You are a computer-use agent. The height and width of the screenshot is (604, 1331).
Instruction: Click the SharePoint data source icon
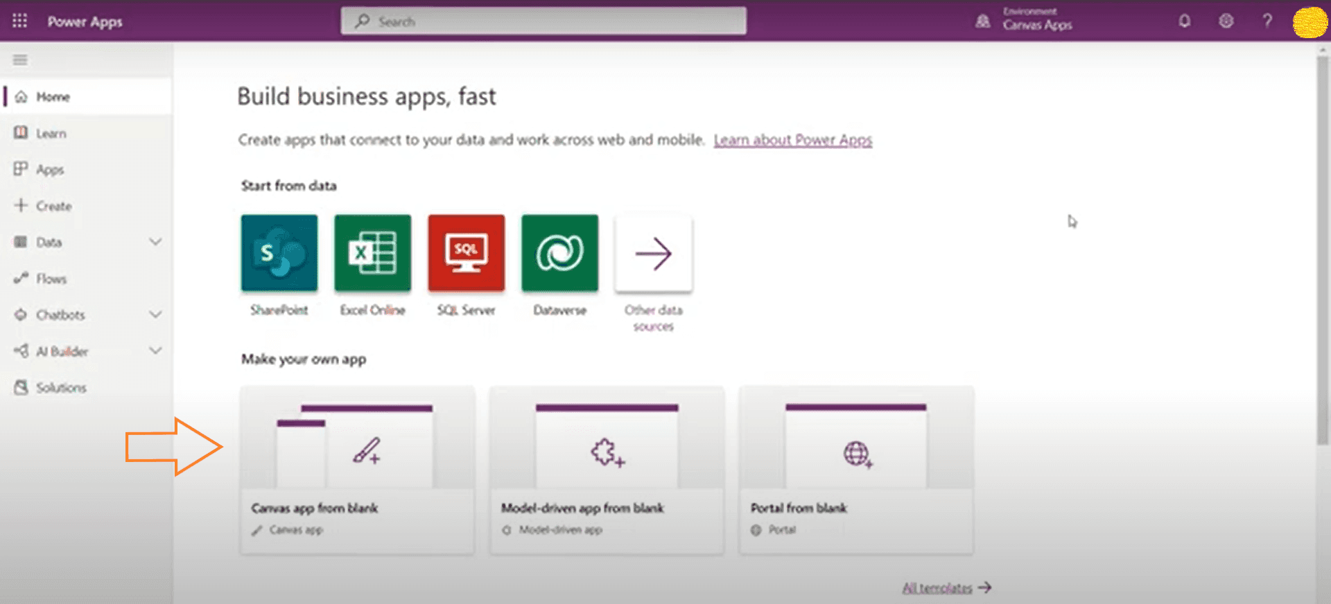point(279,253)
